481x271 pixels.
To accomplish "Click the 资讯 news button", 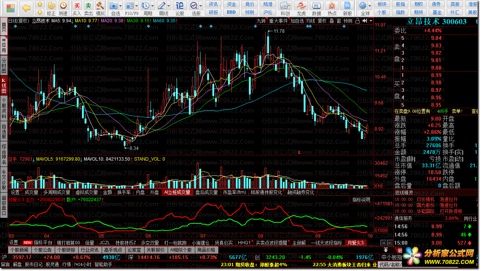I will [213, 4].
